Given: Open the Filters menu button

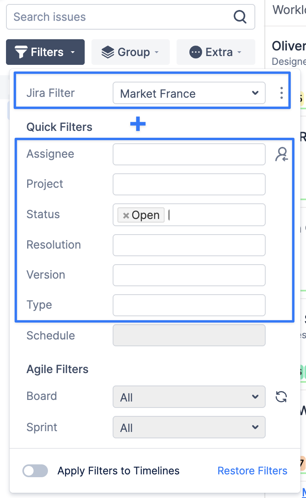Looking at the screenshot, I should [x=45, y=52].
